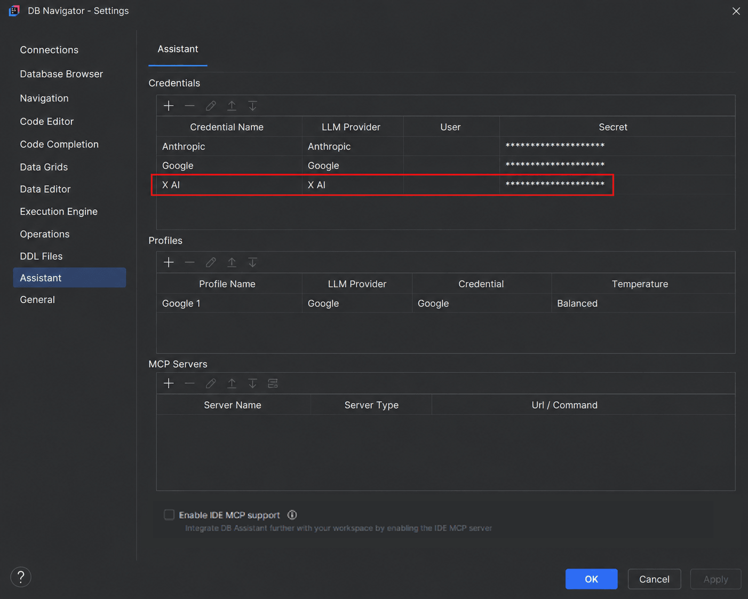
Task: Move MCP server up arrow icon
Action: click(232, 383)
